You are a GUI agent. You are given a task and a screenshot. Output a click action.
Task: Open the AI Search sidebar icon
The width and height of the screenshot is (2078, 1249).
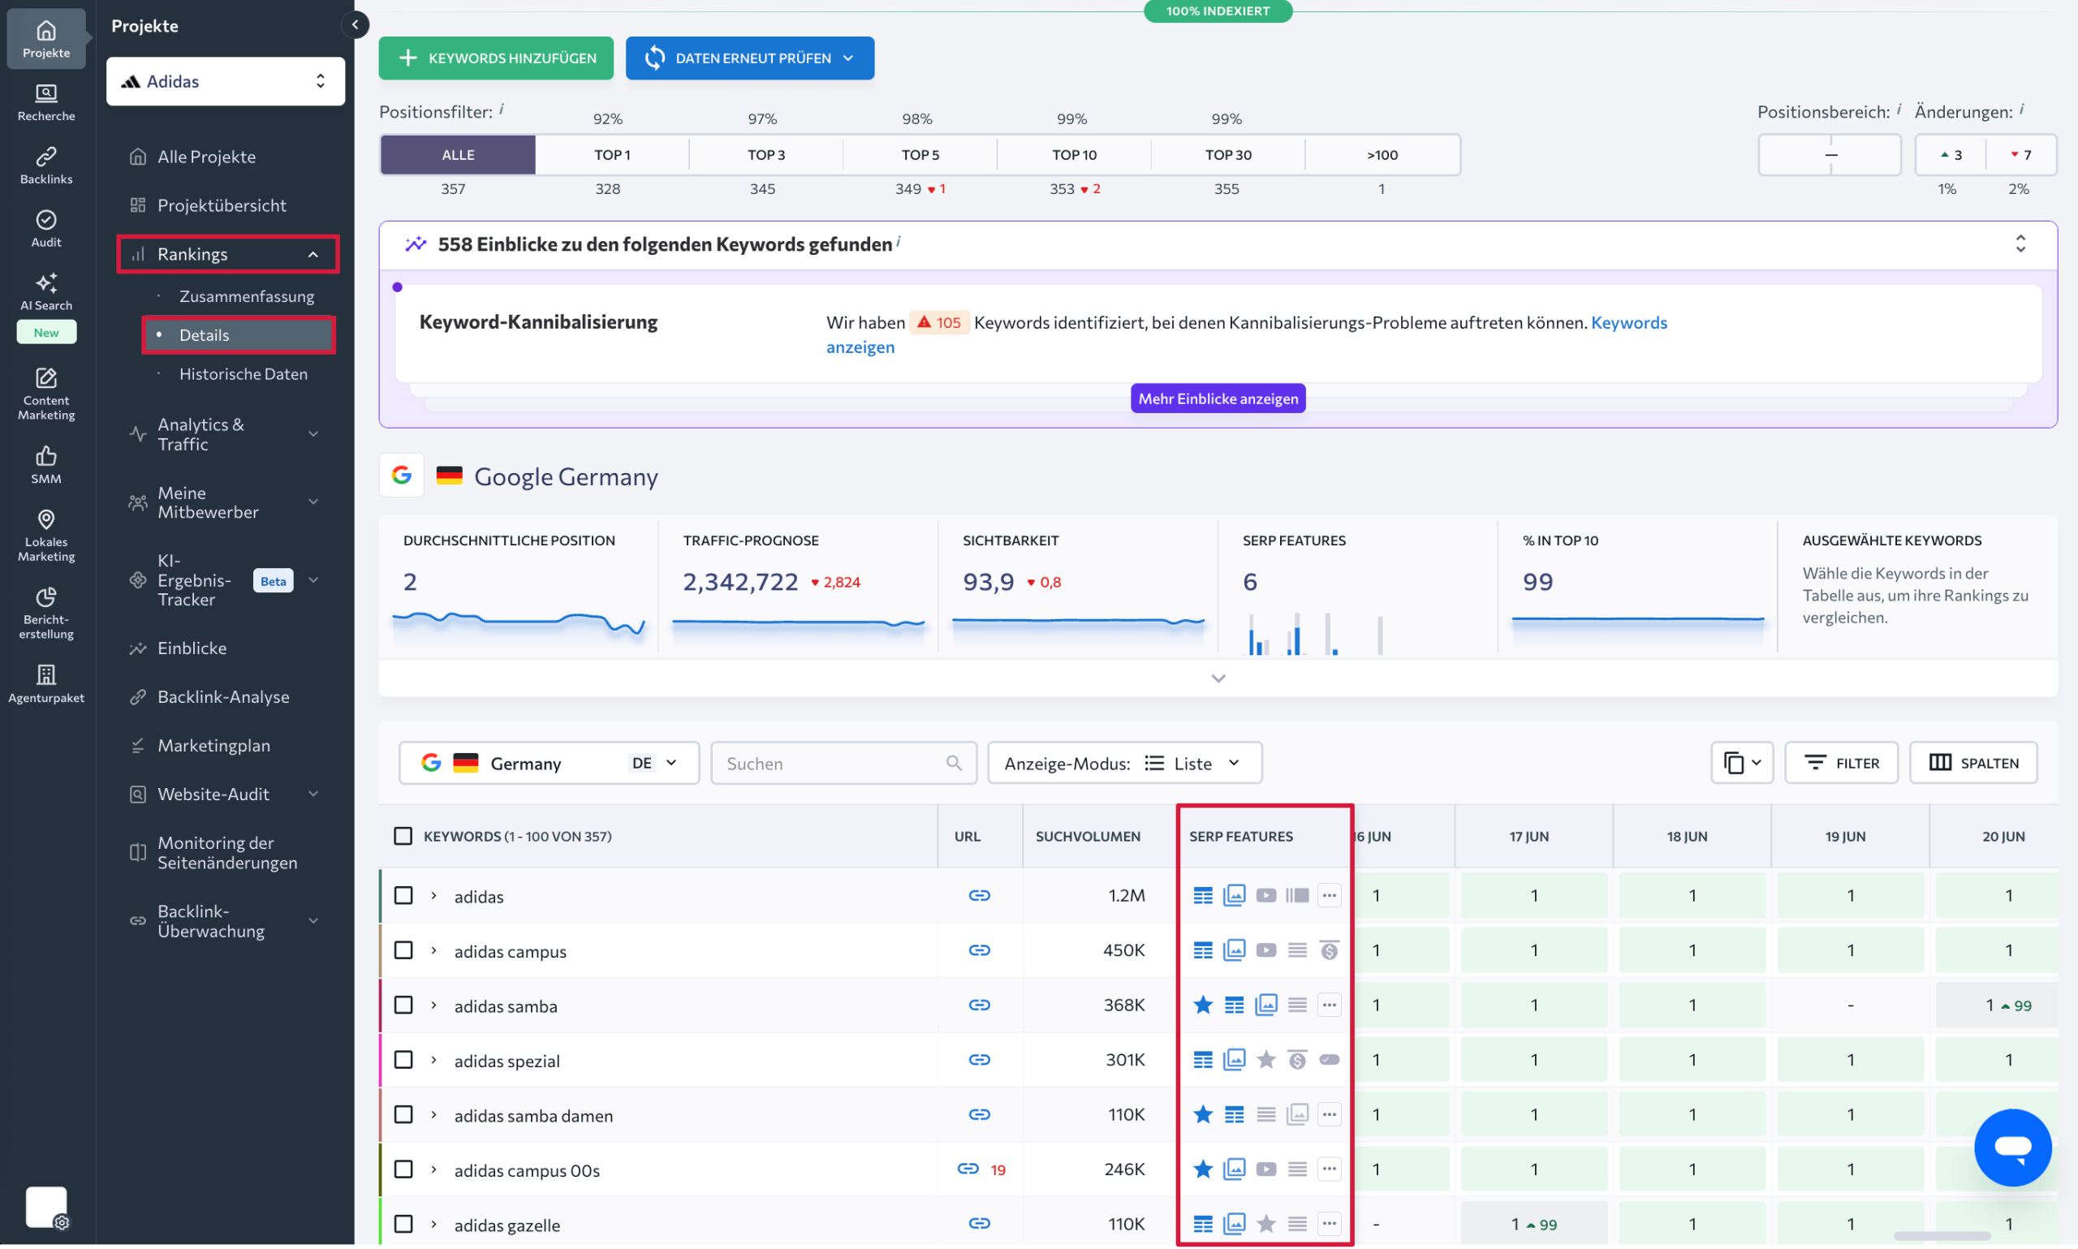click(x=46, y=292)
